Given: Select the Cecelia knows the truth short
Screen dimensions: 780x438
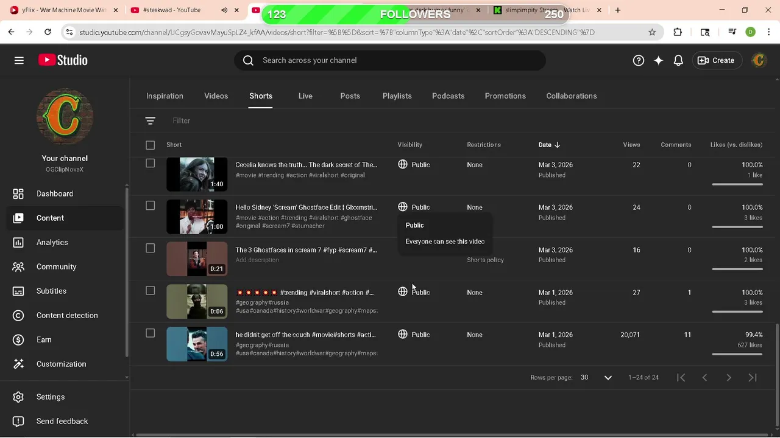Looking at the screenshot, I should [x=151, y=163].
